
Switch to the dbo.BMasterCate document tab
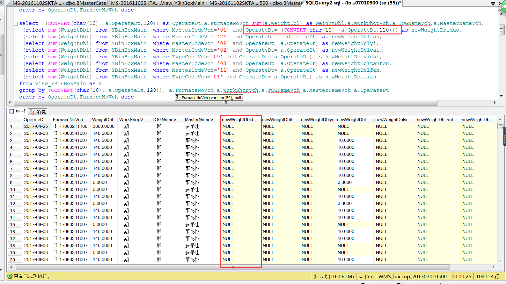(59, 3)
